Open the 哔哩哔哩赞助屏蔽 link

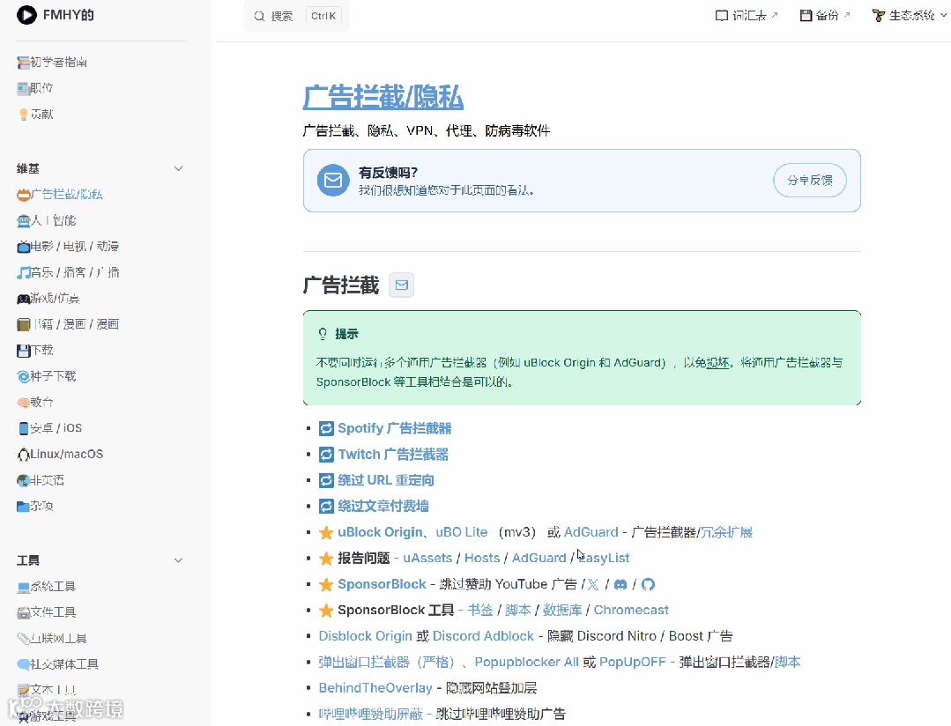(370, 714)
